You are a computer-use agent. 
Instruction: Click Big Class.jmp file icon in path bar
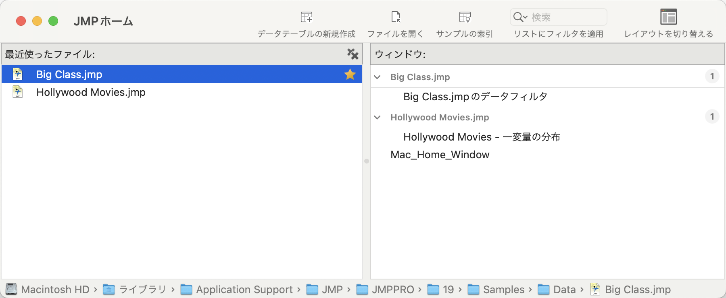tap(595, 289)
